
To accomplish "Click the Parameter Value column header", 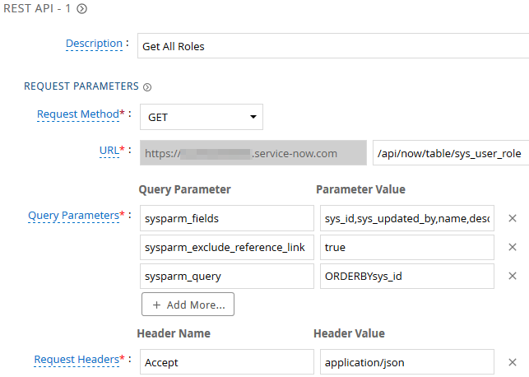I will pyautogui.click(x=360, y=189).
